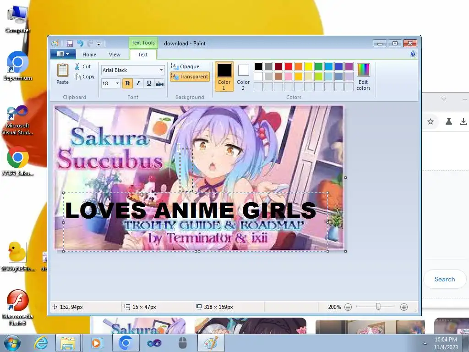This screenshot has height=352, width=469.
Task: Pick the red color swatch
Action: click(289, 66)
